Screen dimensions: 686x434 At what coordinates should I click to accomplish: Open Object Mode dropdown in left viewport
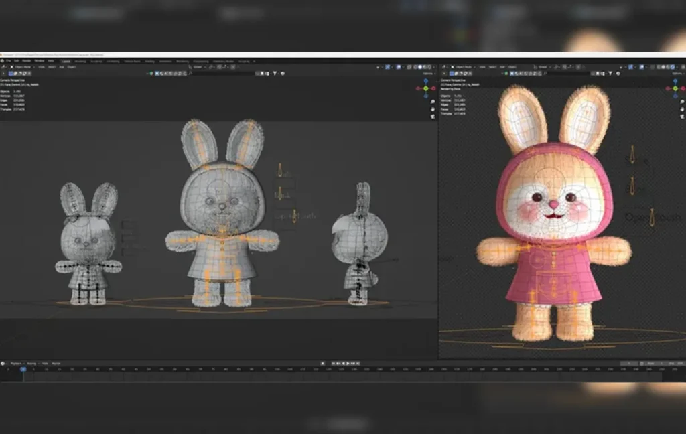(x=20, y=67)
